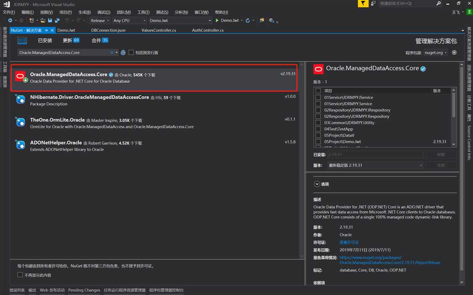
Task: Open the version 2.19.31 selection dropdown
Action: [375, 165]
